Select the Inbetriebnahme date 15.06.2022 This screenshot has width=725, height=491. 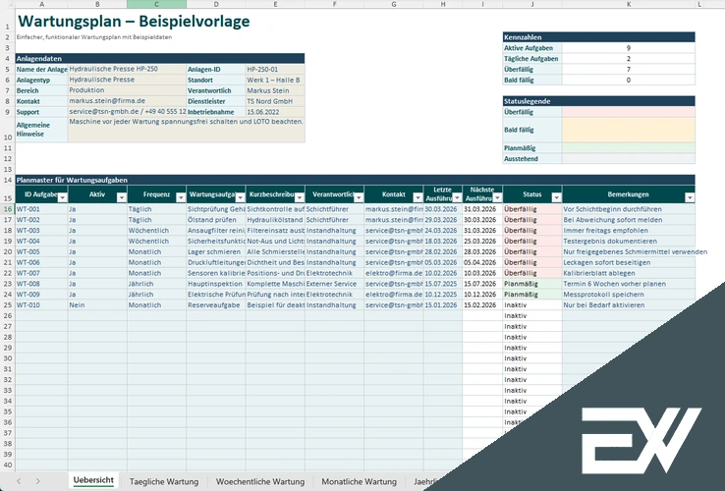pos(275,112)
